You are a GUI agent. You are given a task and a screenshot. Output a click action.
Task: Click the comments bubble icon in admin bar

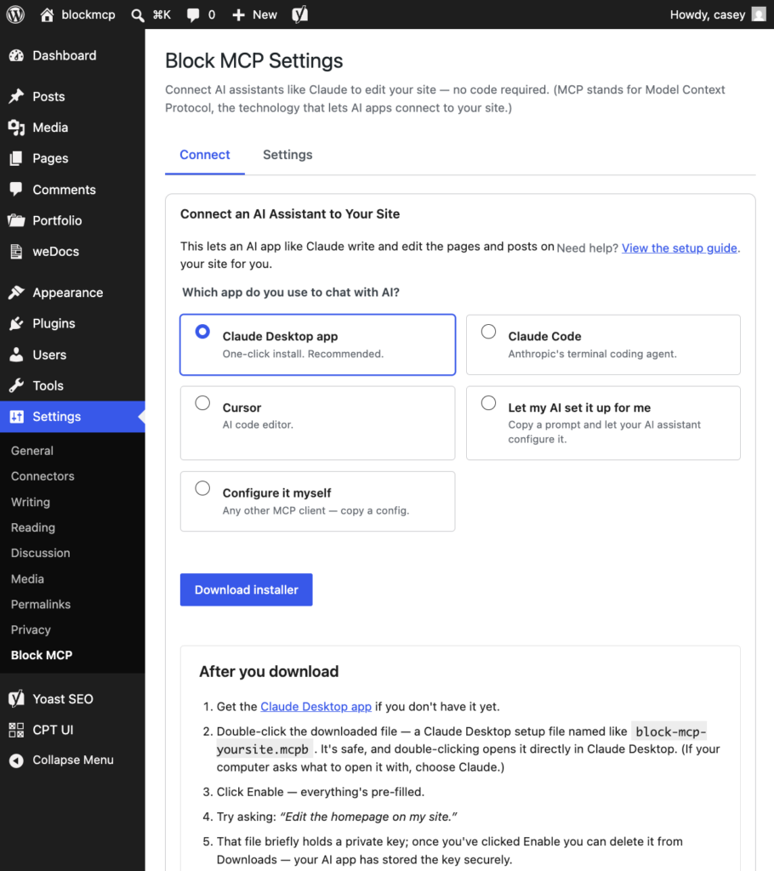(193, 15)
